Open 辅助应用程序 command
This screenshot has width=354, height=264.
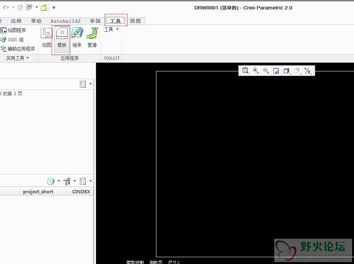18,49
